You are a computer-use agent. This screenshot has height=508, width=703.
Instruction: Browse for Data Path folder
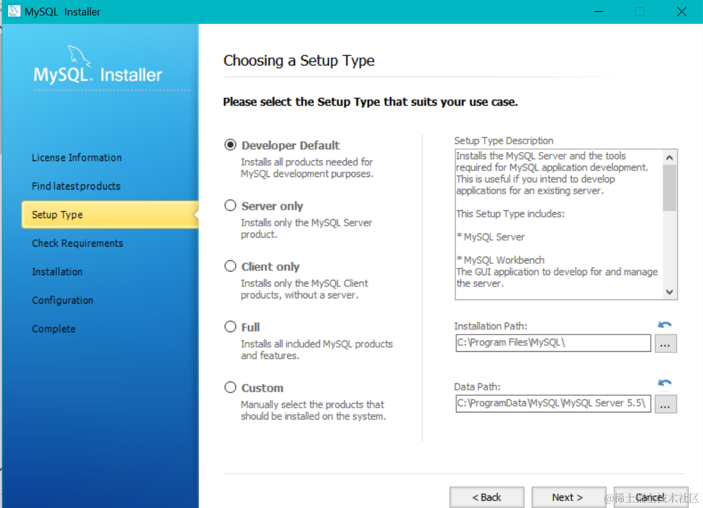click(x=666, y=404)
